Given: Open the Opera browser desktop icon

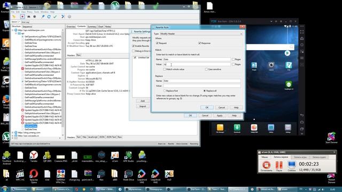Looking at the screenshot, I should [34, 175].
